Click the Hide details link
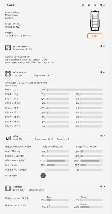This screenshot has height=214, width=112. point(11,86)
